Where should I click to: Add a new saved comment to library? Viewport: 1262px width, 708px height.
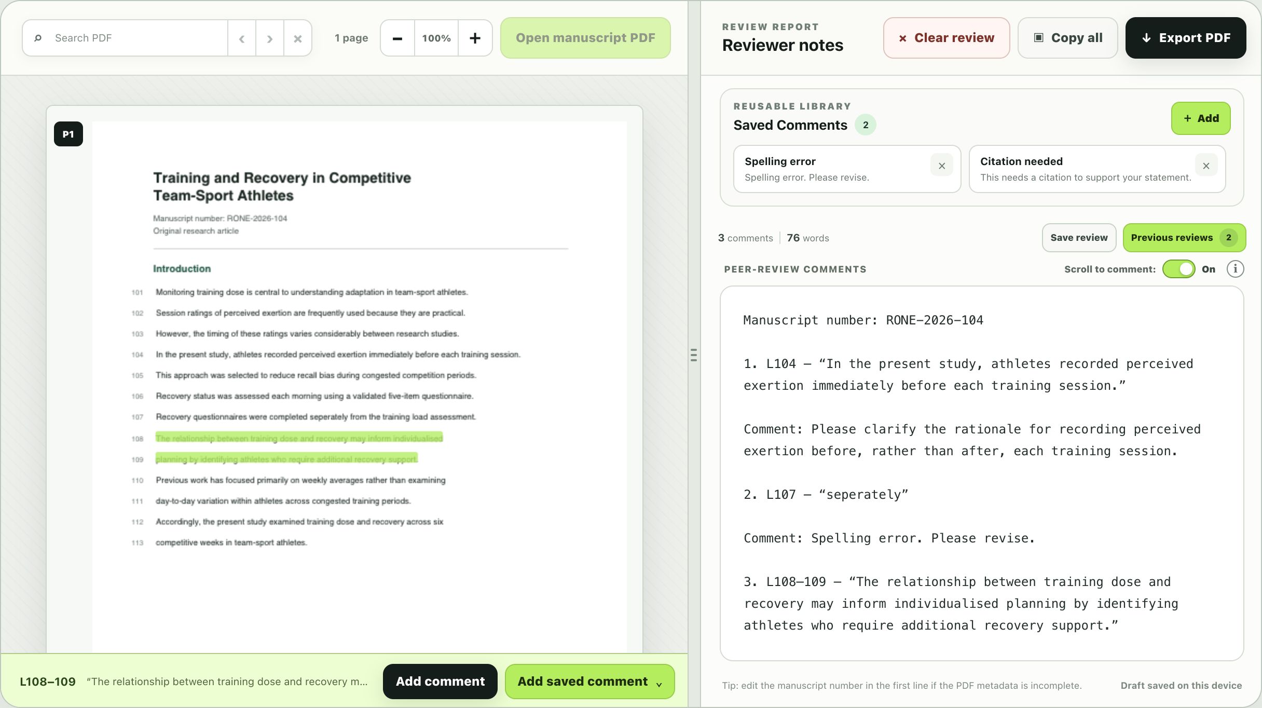pyautogui.click(x=1201, y=118)
